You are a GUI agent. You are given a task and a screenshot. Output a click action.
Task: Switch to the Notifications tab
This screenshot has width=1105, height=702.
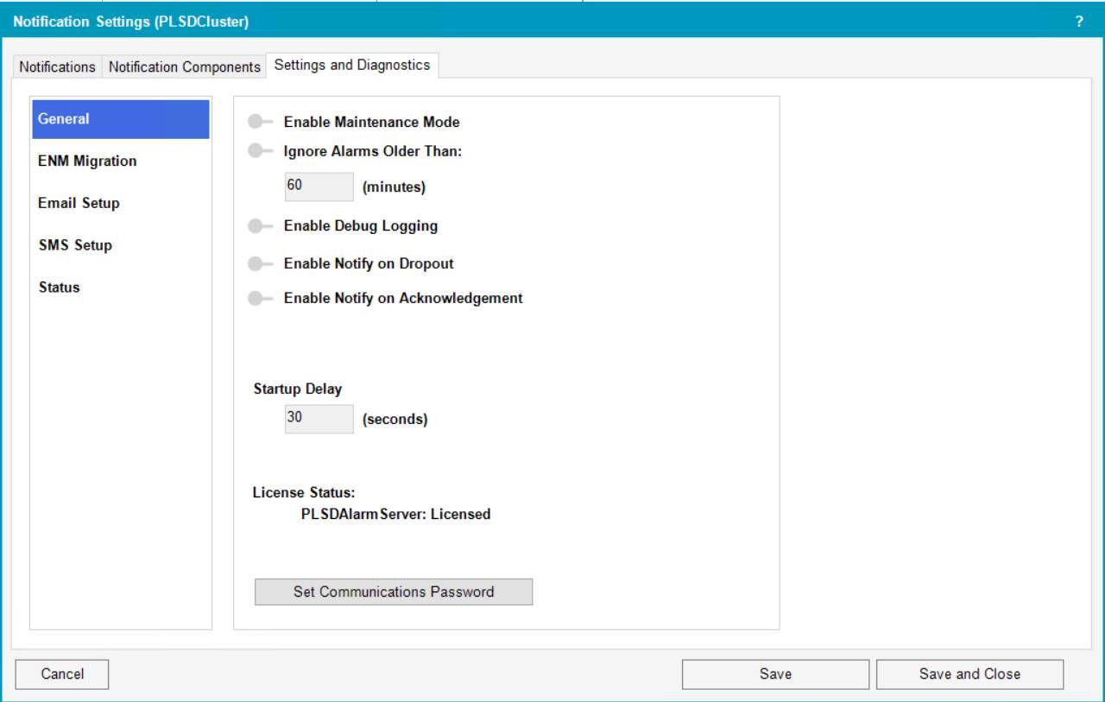coord(56,66)
